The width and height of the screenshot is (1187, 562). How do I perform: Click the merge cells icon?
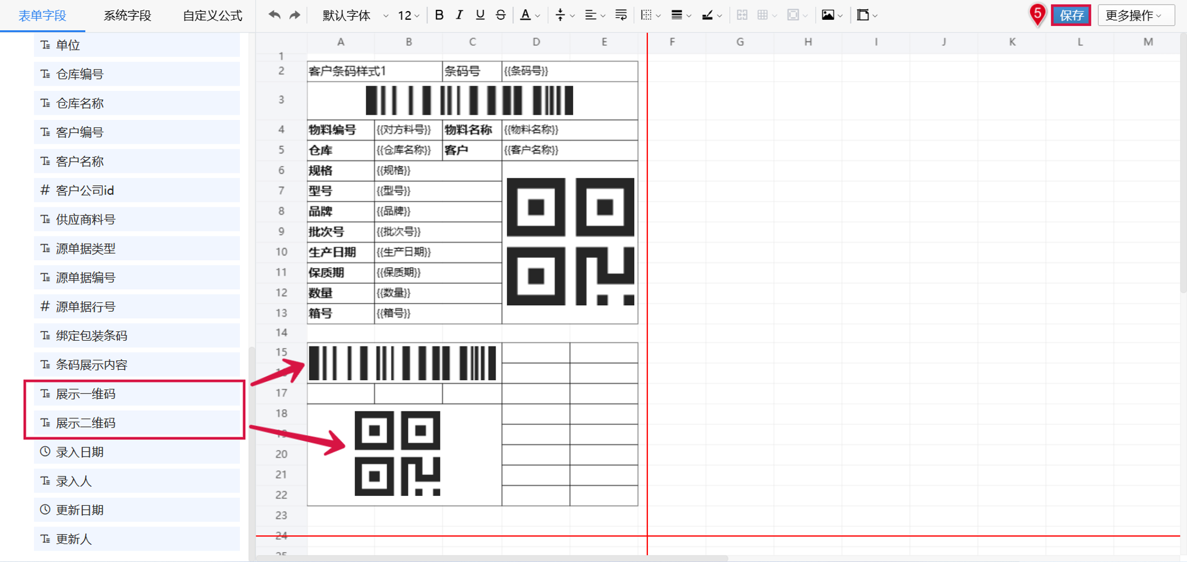742,15
